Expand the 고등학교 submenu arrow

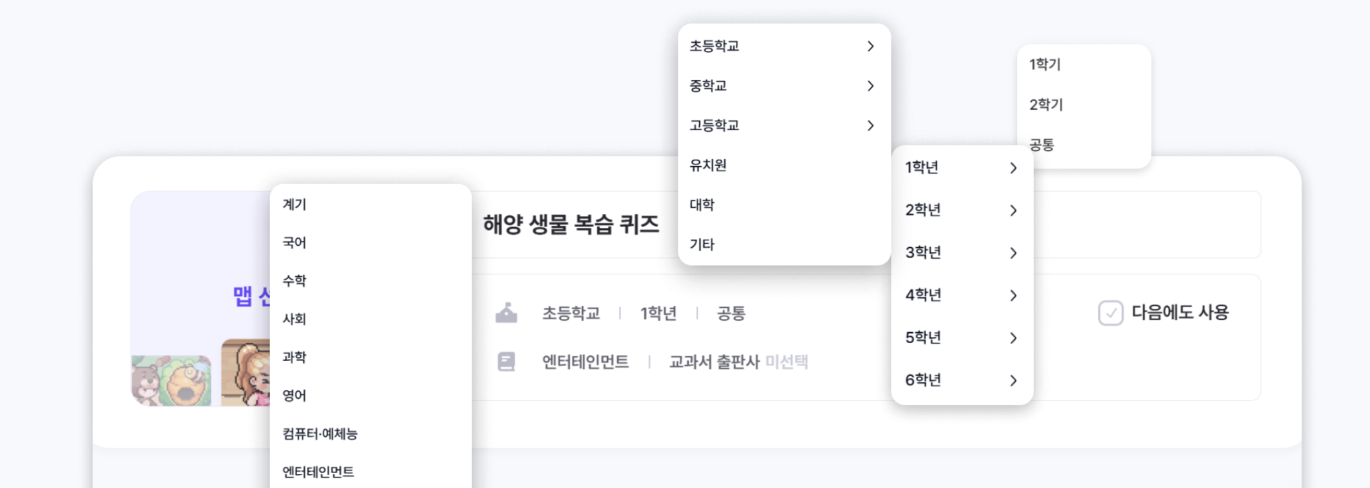point(870,126)
